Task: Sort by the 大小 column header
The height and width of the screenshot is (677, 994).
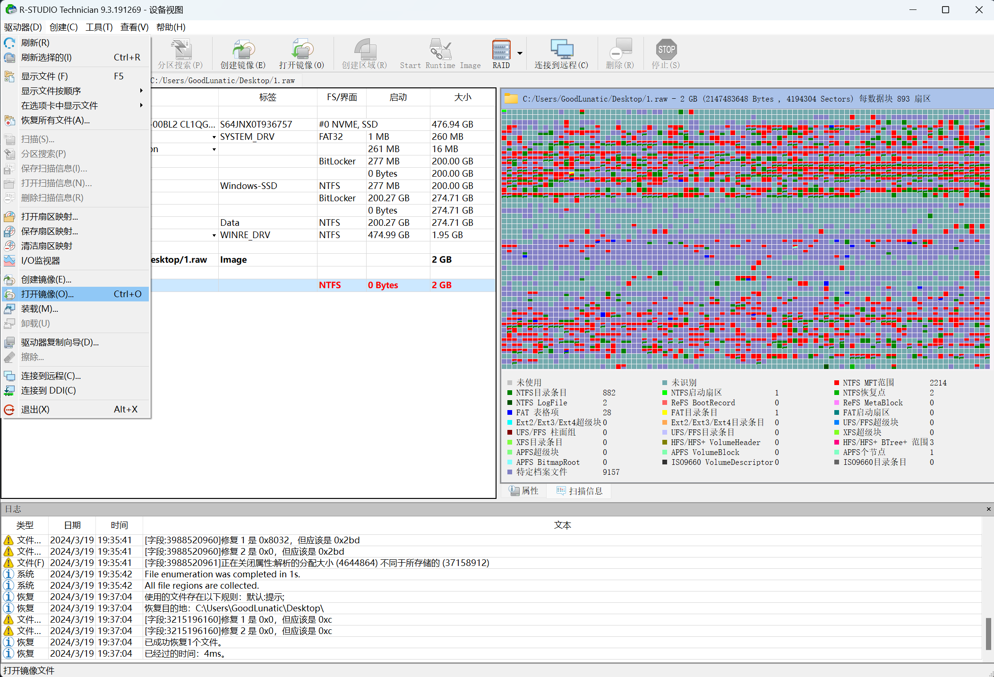Action: point(463,97)
